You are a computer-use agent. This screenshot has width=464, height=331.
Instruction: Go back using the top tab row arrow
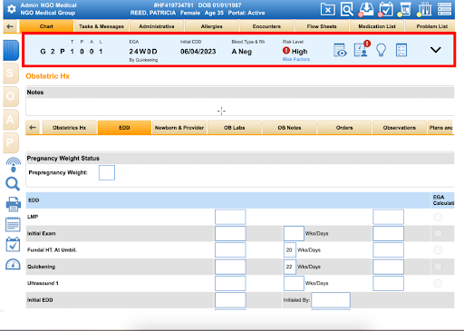coord(10,26)
